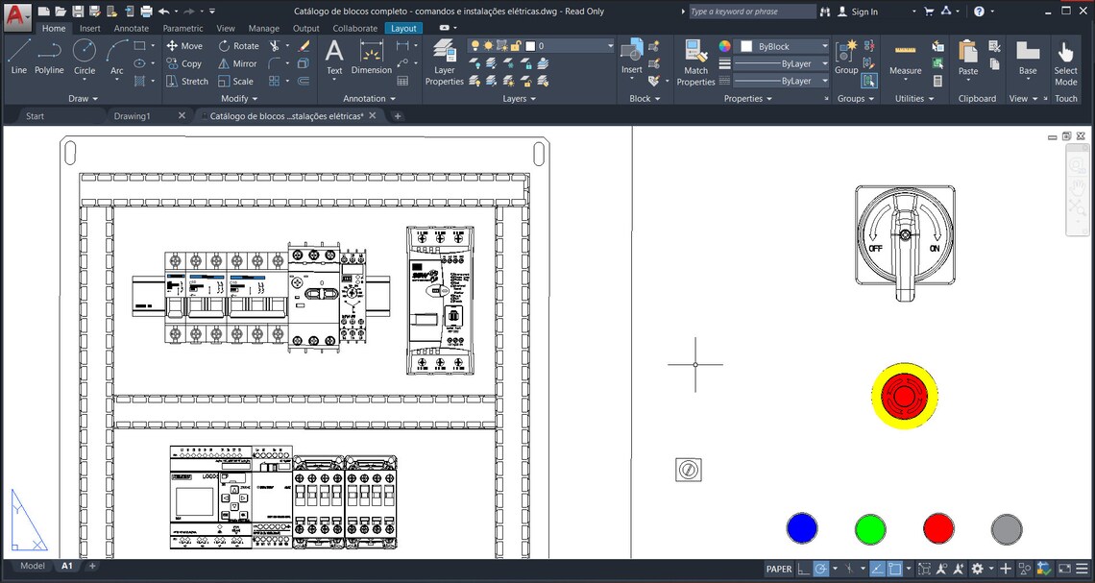Toggle Ortho mode in the status bar
This screenshot has height=583, width=1095.
click(803, 569)
